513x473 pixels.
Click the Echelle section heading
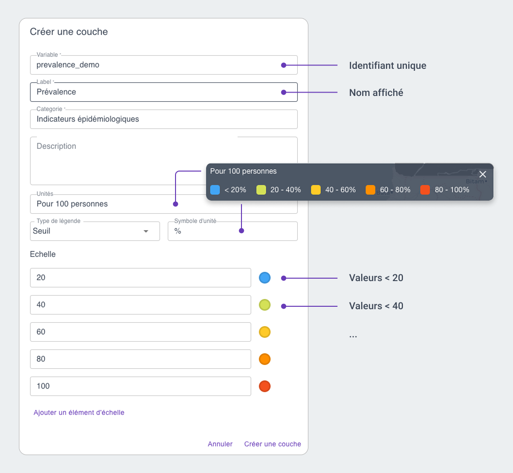point(43,254)
